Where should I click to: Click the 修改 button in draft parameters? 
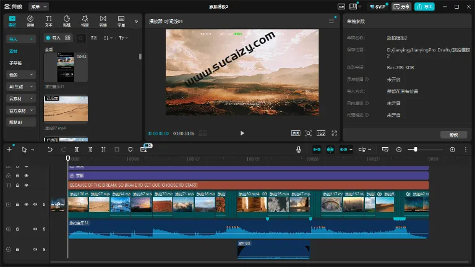pos(453,134)
